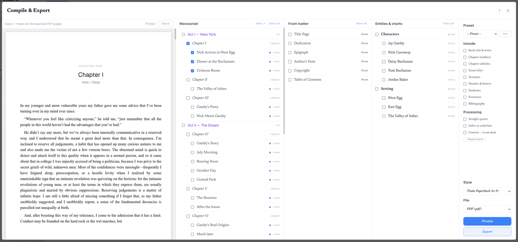The width and height of the screenshot is (518, 242).
Task: Check October Day scene checkbox
Action: click(x=192, y=171)
